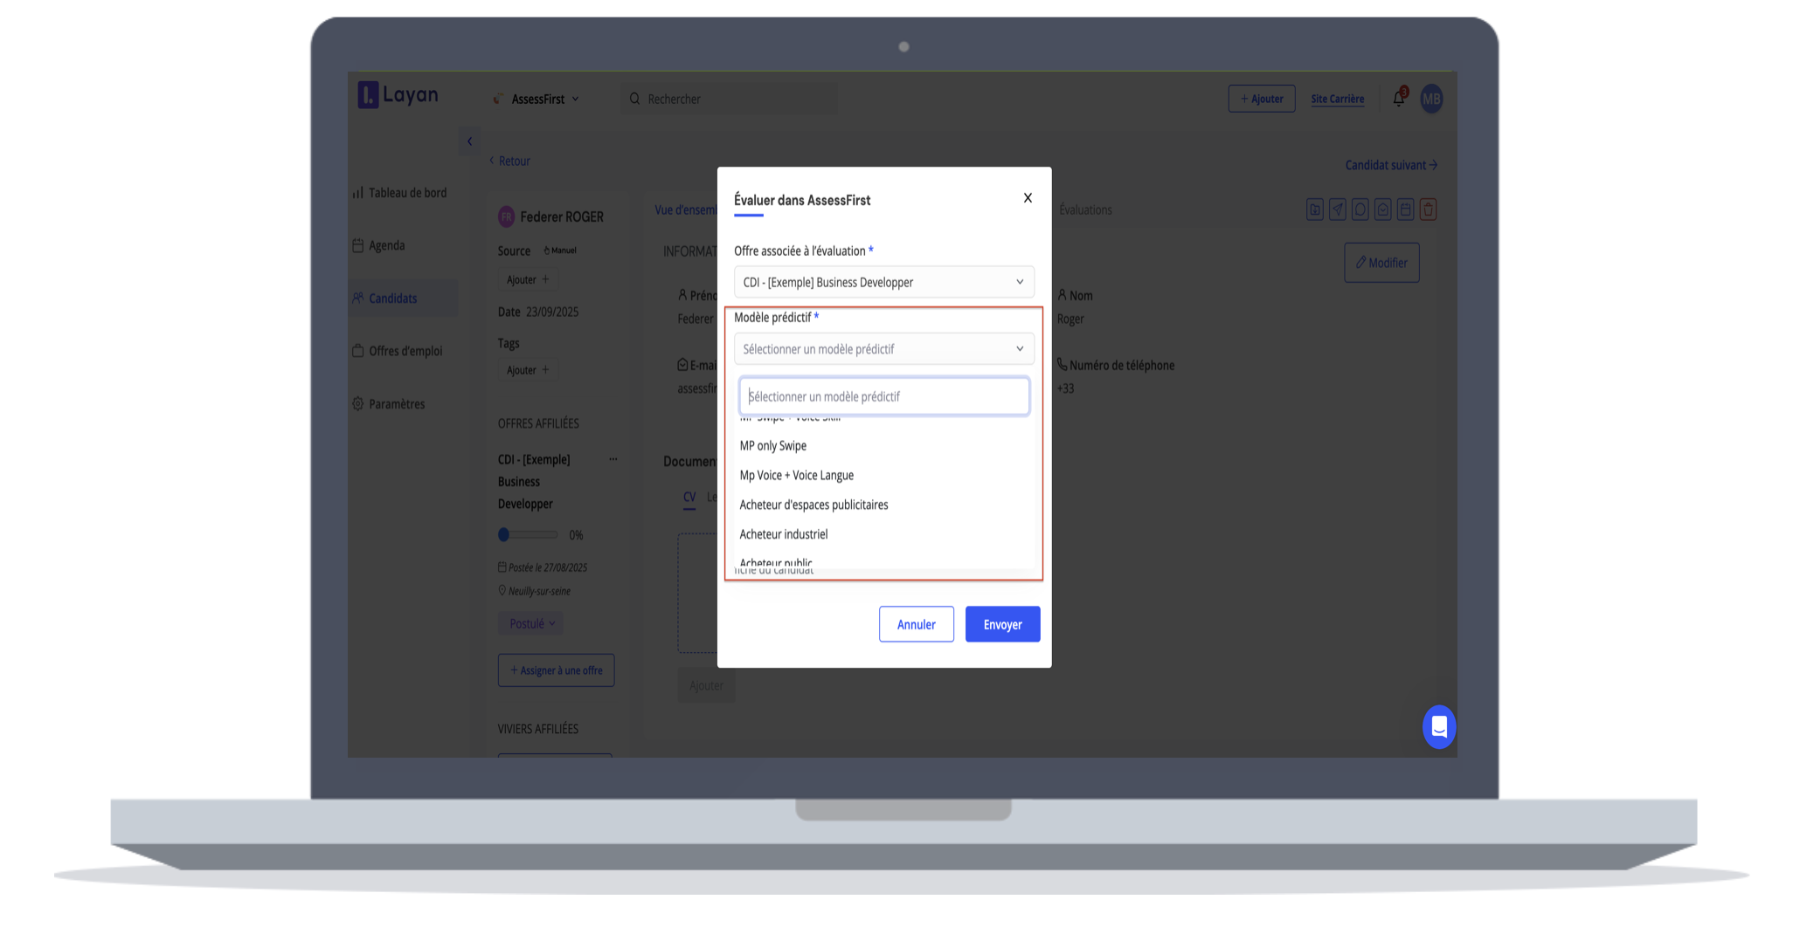Open the AssessFirst workspace switcher
This screenshot has height=934, width=1793.
pyautogui.click(x=537, y=100)
